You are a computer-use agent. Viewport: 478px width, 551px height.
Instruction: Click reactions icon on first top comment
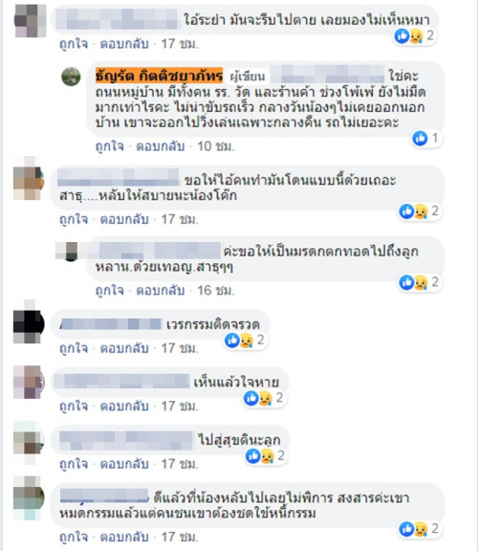tap(415, 35)
